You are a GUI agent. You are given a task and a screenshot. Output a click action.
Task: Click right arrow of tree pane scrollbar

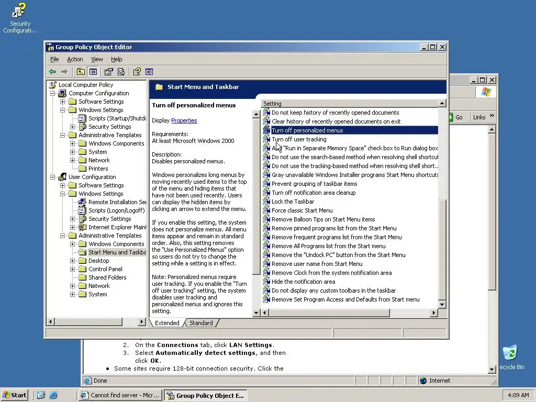[x=142, y=322]
